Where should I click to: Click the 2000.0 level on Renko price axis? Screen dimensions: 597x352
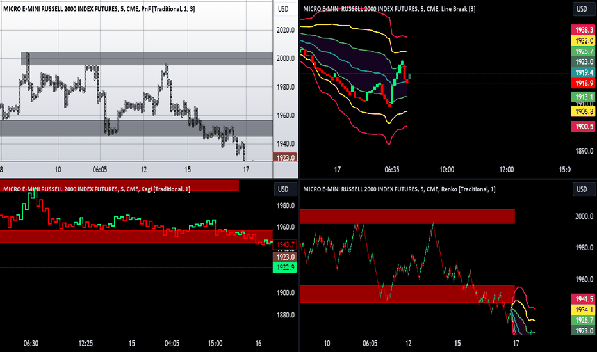(584, 216)
